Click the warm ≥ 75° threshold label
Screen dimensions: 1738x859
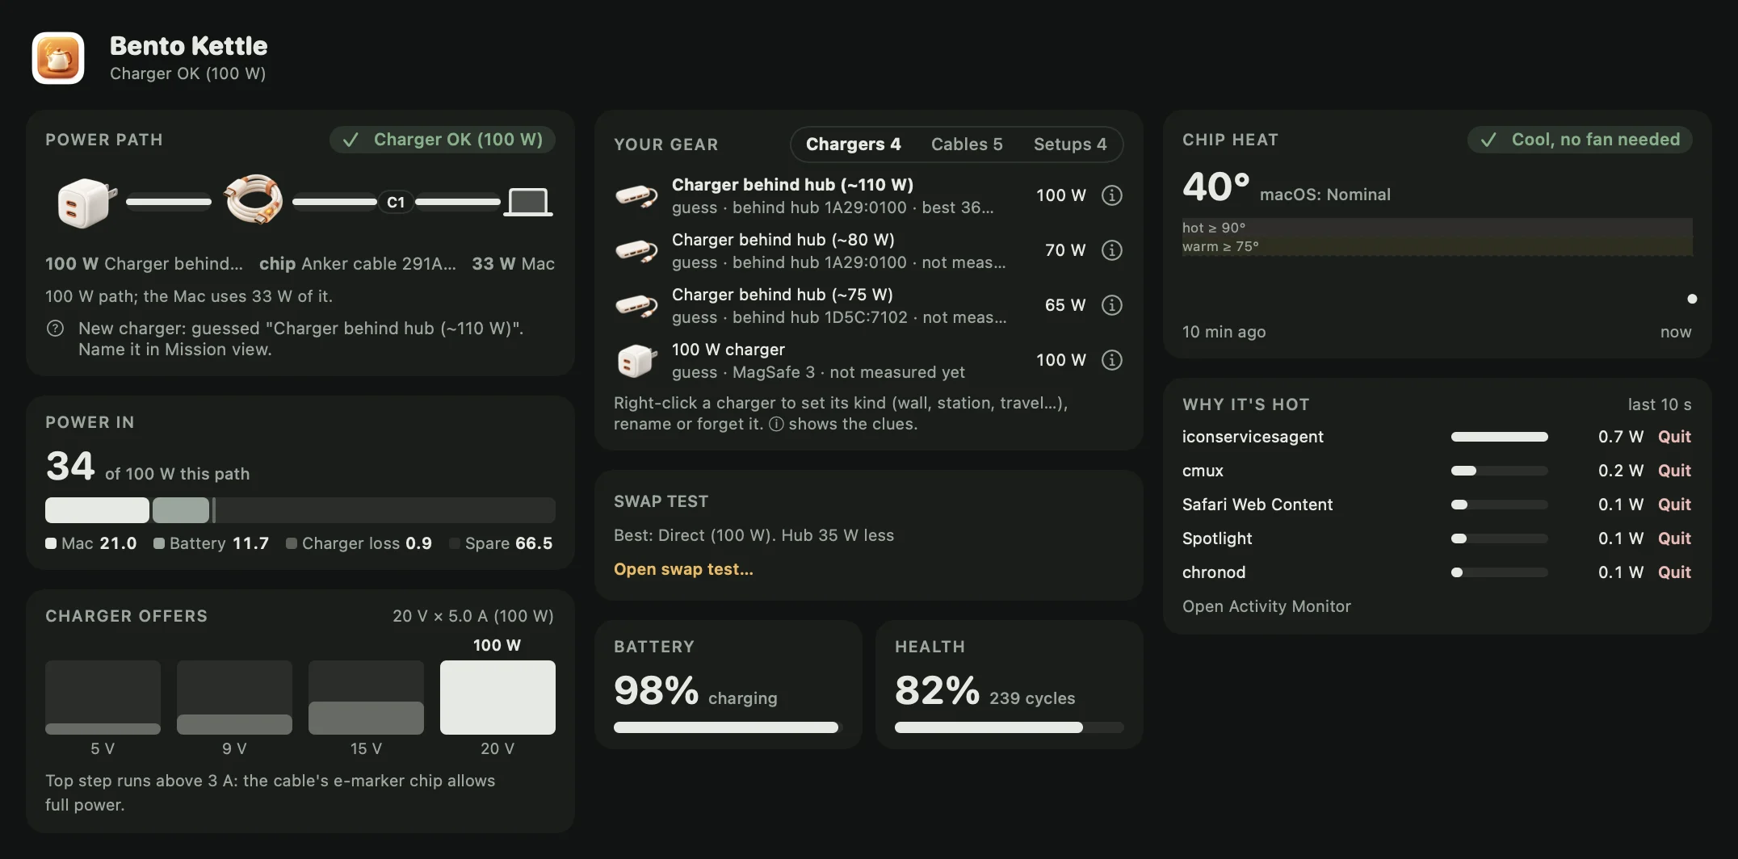(x=1220, y=246)
